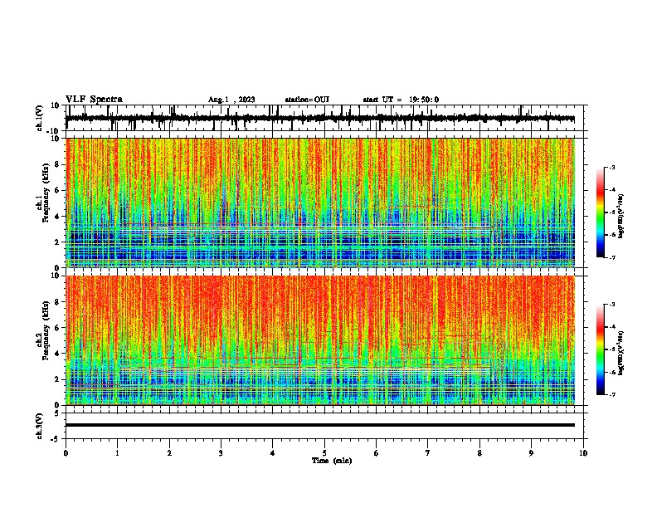
Task: Click time axis tick label '2'
Action: (x=169, y=453)
